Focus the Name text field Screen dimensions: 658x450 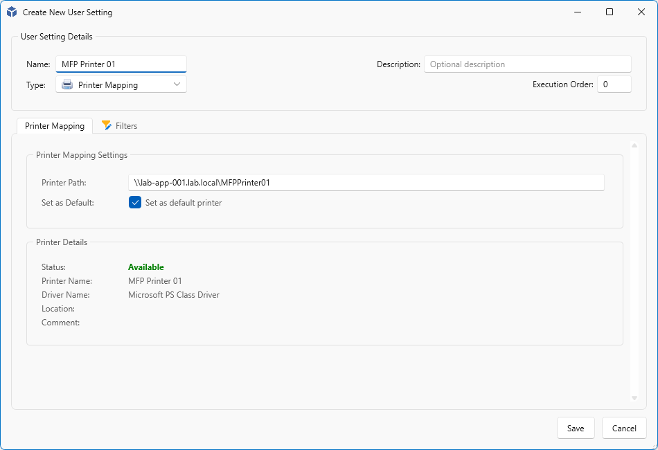coord(121,64)
